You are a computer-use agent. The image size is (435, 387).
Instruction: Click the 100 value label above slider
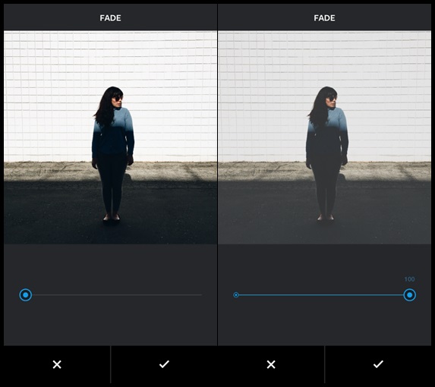coord(409,279)
